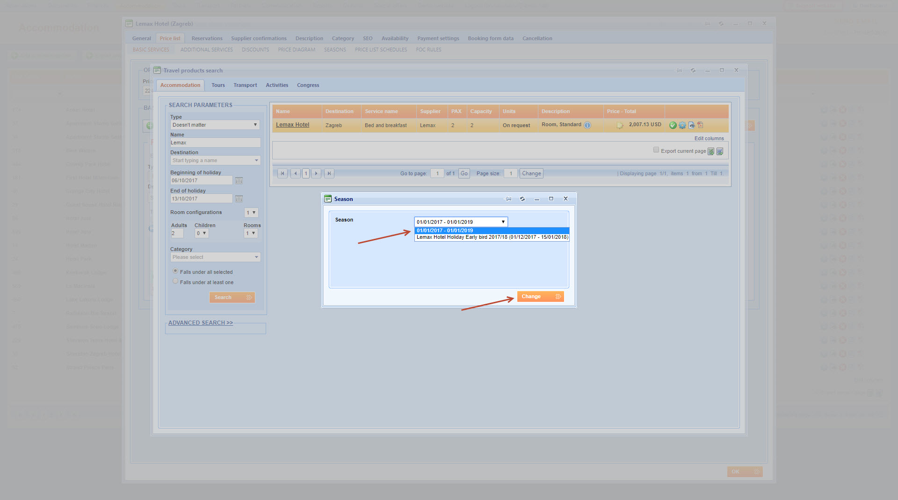Go to previous page of results
Image resolution: width=898 pixels, height=500 pixels.
pos(295,173)
